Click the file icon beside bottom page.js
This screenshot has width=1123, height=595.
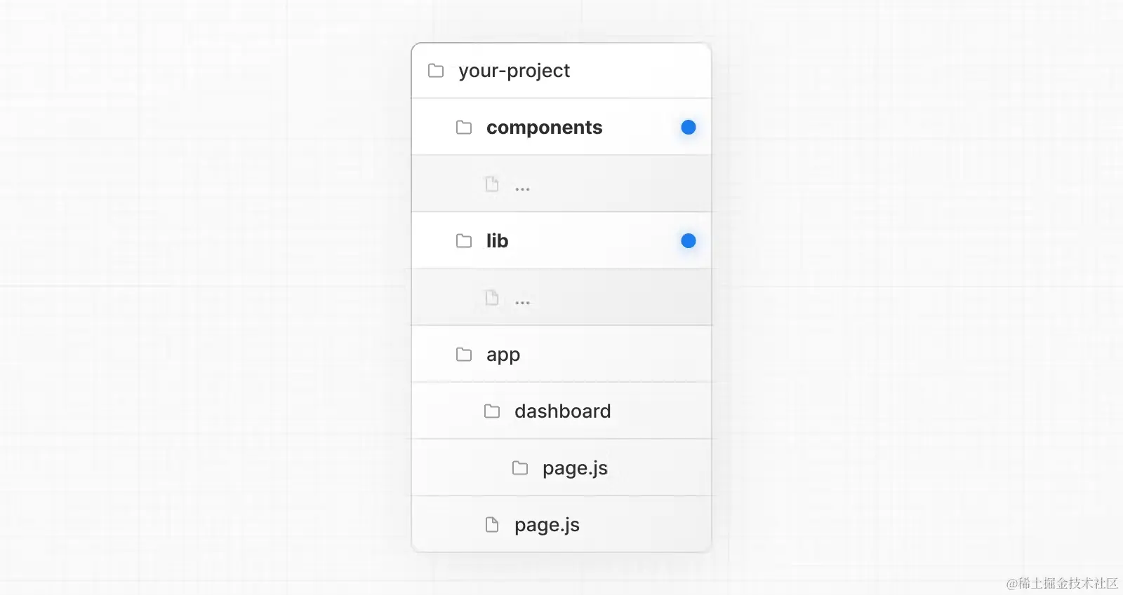[x=492, y=525]
